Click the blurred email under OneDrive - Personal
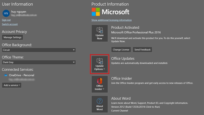204x115 pixels. point(22,79)
